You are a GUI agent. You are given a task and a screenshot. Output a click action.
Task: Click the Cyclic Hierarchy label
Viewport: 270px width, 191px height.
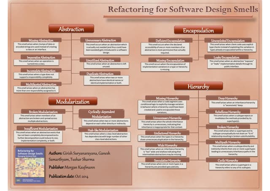tap(228, 161)
